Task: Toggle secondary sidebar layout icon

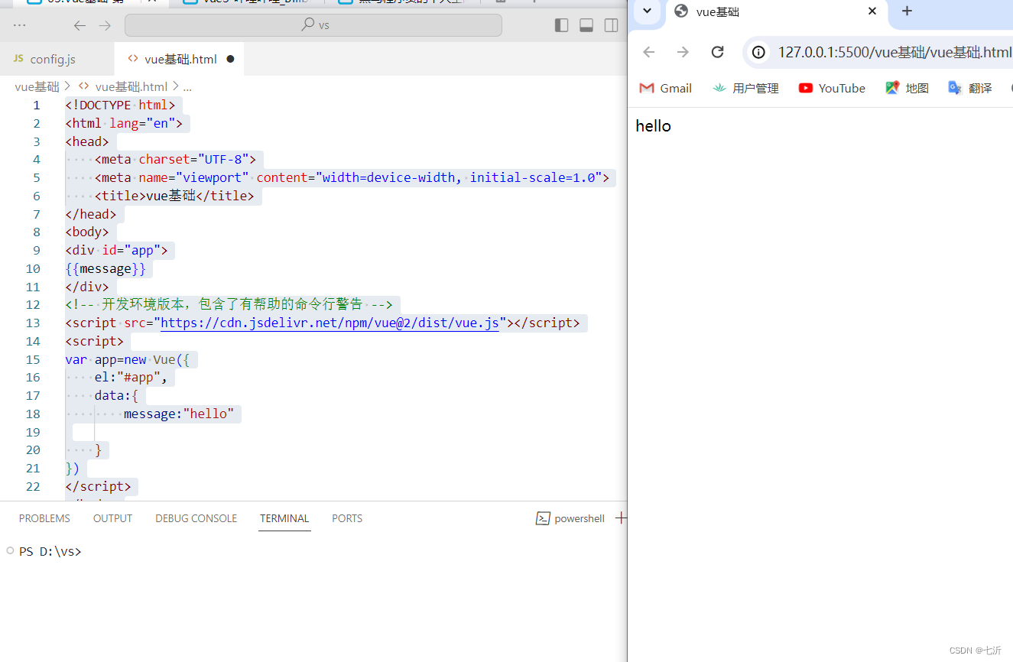Action: click(612, 25)
